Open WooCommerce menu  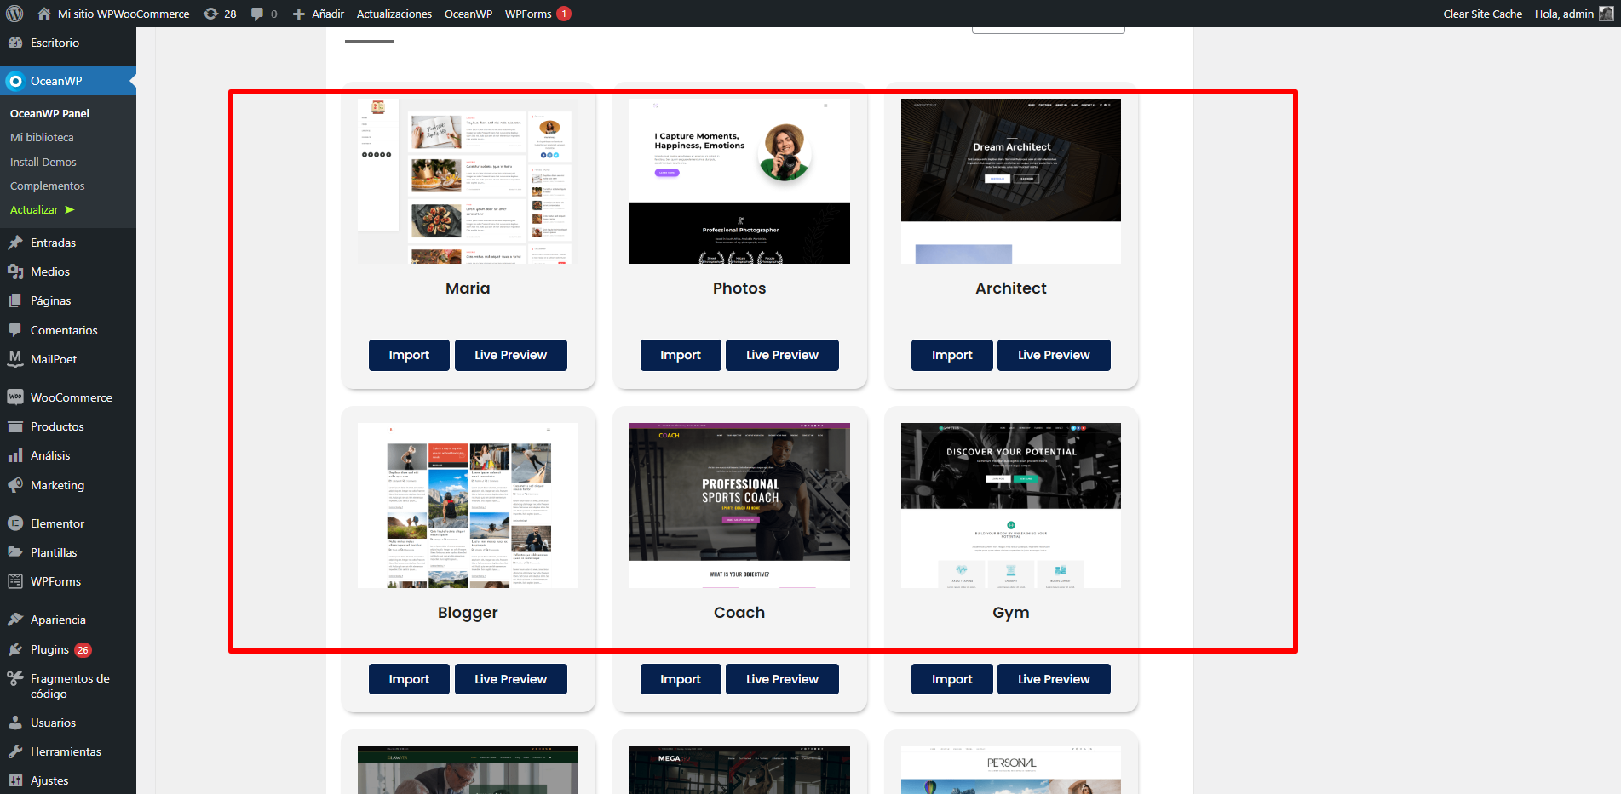[68, 397]
